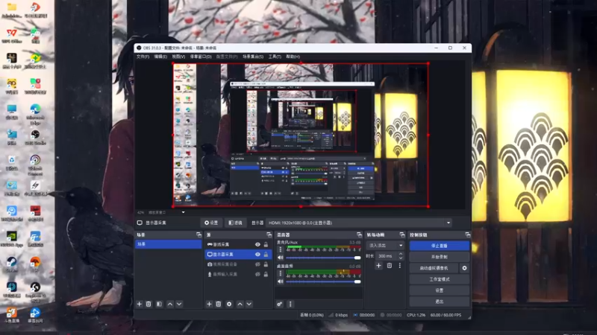Open the 场景集合(S) menu
Viewport: 597px width, 335px height.
tap(253, 57)
